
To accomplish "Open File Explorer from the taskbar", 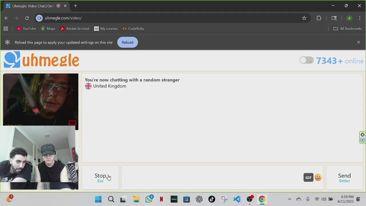I will pos(136,199).
